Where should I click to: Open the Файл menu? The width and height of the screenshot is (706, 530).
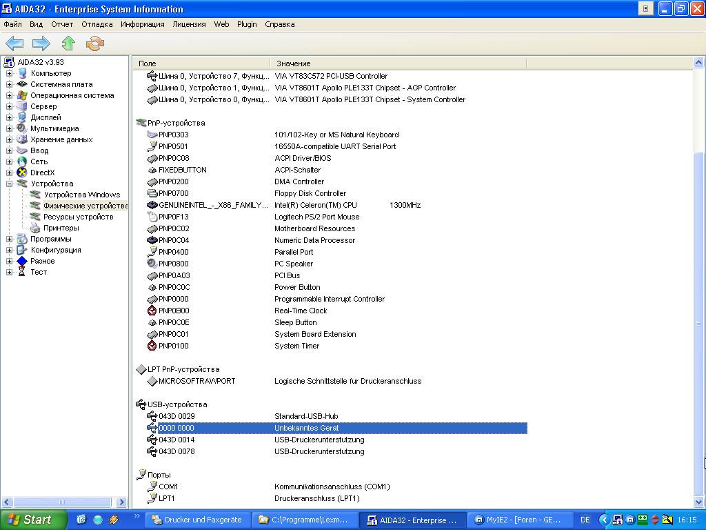[x=12, y=24]
